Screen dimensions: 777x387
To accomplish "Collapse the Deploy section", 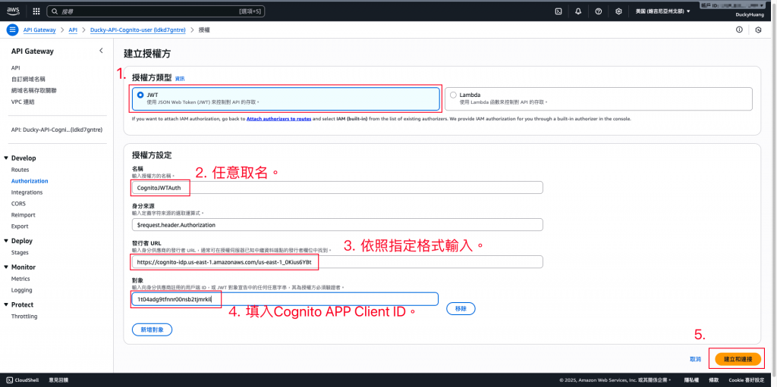I will (6, 241).
